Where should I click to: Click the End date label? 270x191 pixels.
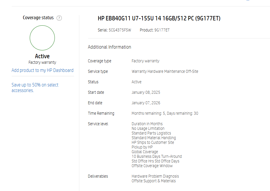pyautogui.click(x=95, y=103)
